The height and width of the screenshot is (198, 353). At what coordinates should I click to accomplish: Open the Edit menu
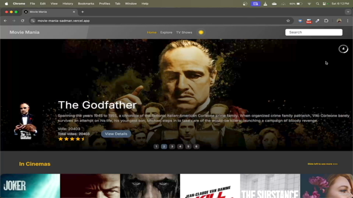click(43, 4)
